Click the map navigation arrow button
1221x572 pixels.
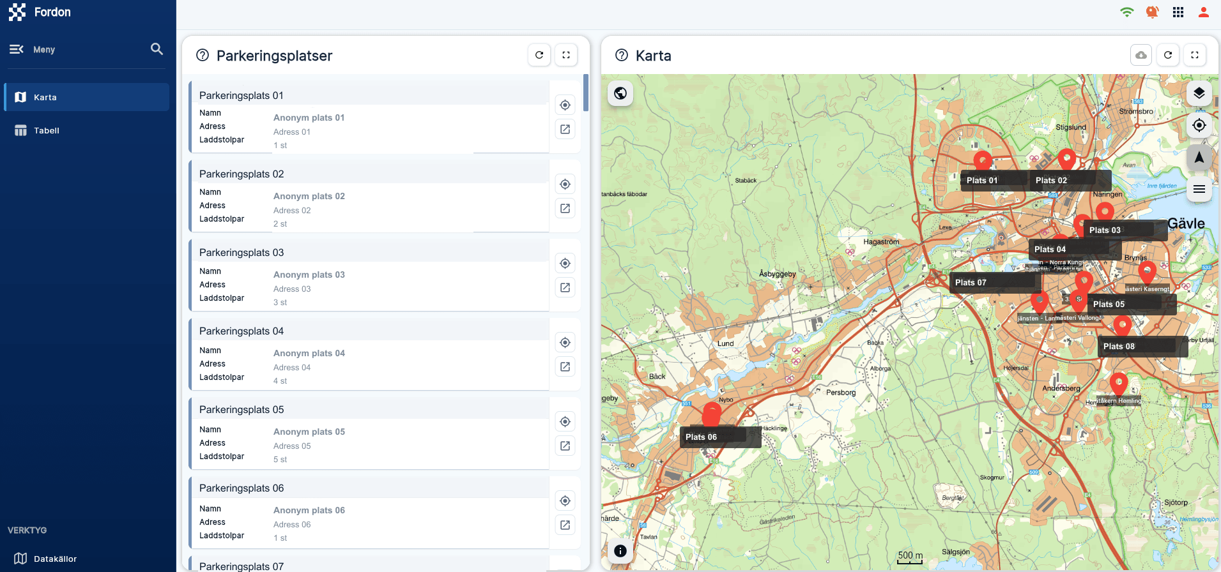1199,157
